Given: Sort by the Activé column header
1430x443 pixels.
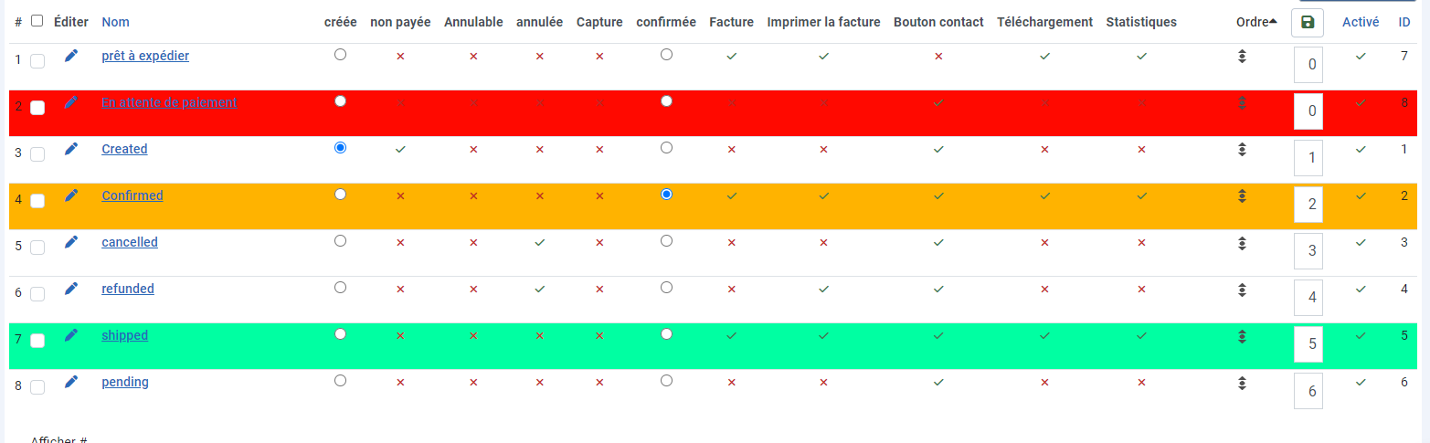Looking at the screenshot, I should 1361,22.
